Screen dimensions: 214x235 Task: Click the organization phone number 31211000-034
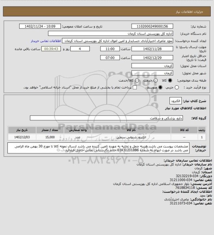[181, 180]
